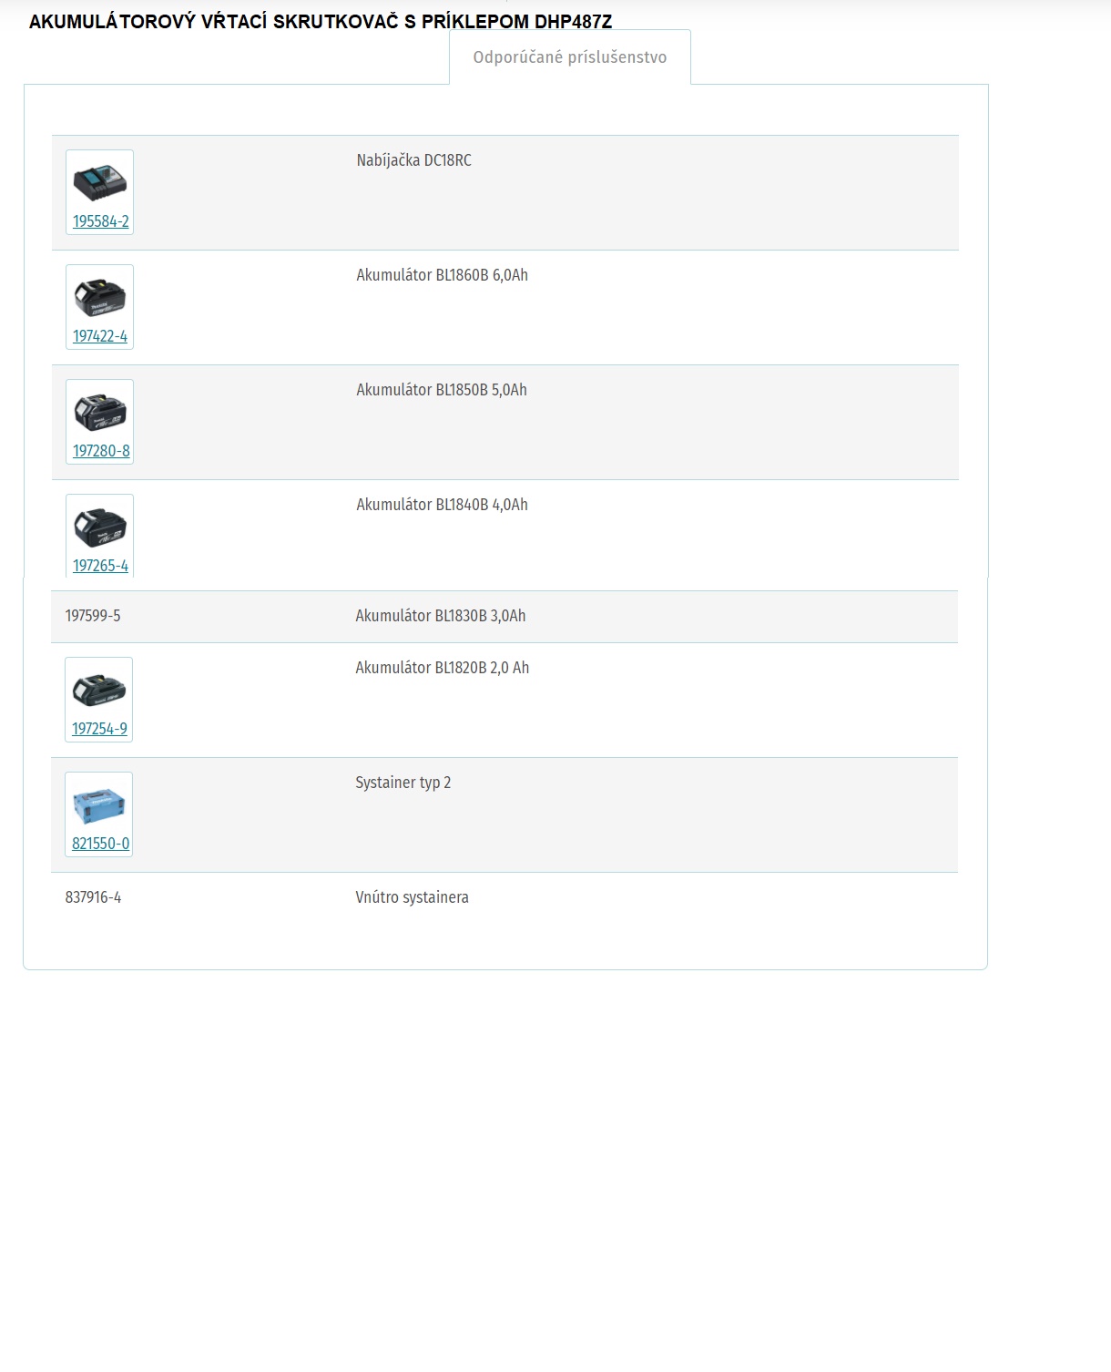Select the text Akumulátor BL1840B 4,0Ah
The image size is (1111, 1372).
pyautogui.click(x=443, y=505)
